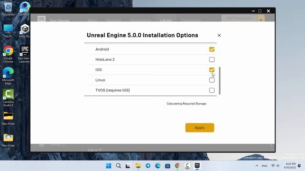
Task: Tick the TVOS (requires IOS) checkbox
Action: click(x=212, y=90)
